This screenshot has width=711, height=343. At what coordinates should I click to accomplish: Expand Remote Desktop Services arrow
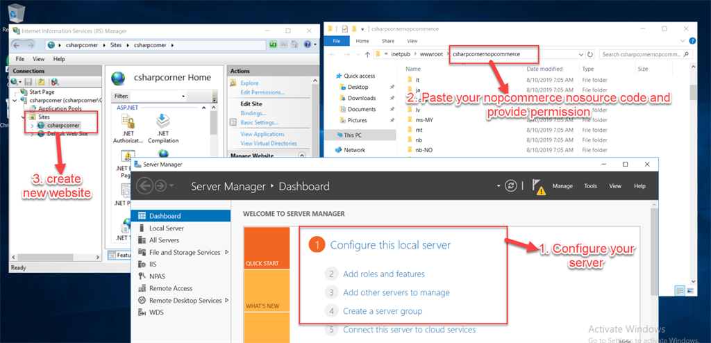[x=226, y=301]
